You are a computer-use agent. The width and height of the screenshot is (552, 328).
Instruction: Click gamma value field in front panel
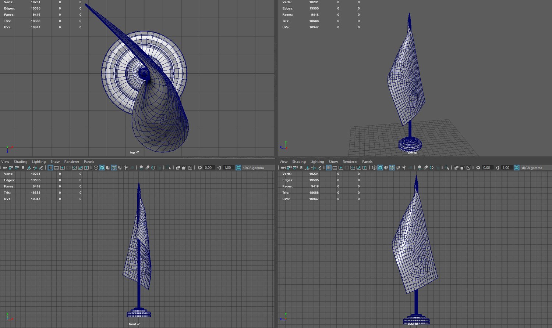click(x=229, y=168)
